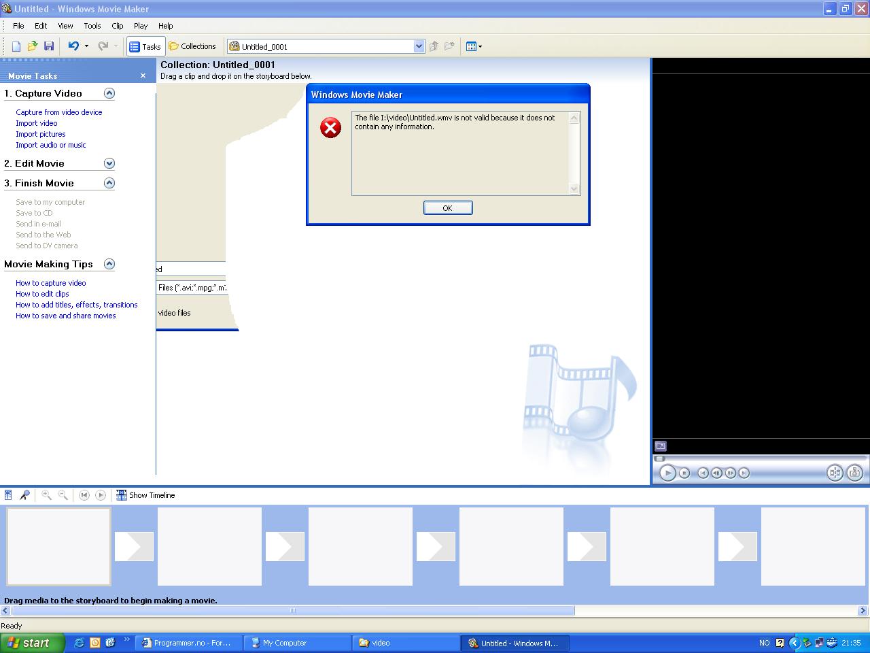The width and height of the screenshot is (870, 653).
Task: Select the first empty storyboard cell
Action: click(58, 546)
